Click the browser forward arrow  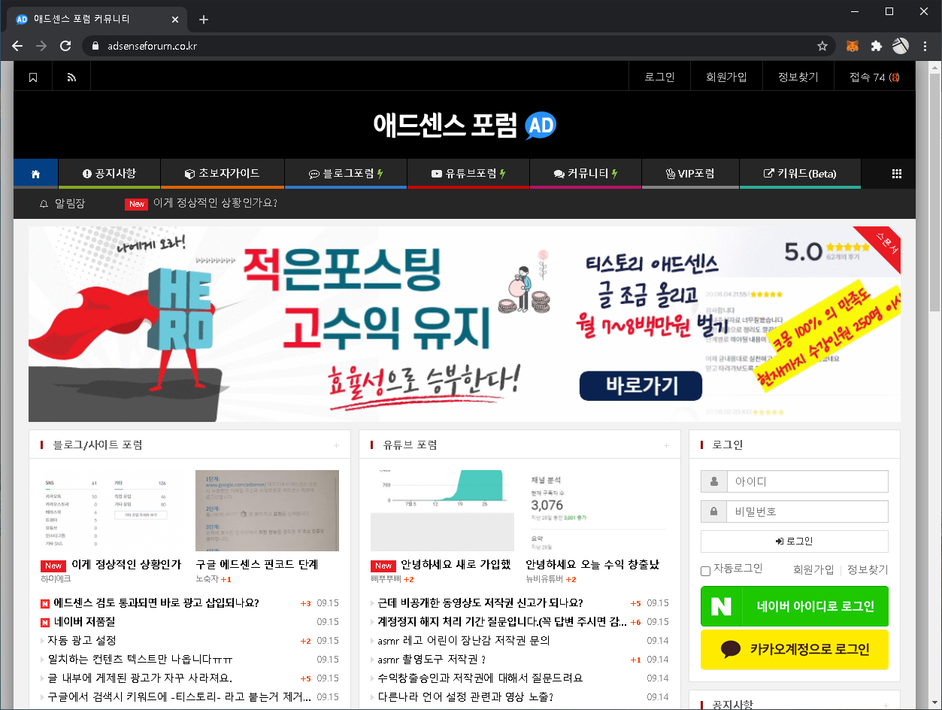coord(41,46)
